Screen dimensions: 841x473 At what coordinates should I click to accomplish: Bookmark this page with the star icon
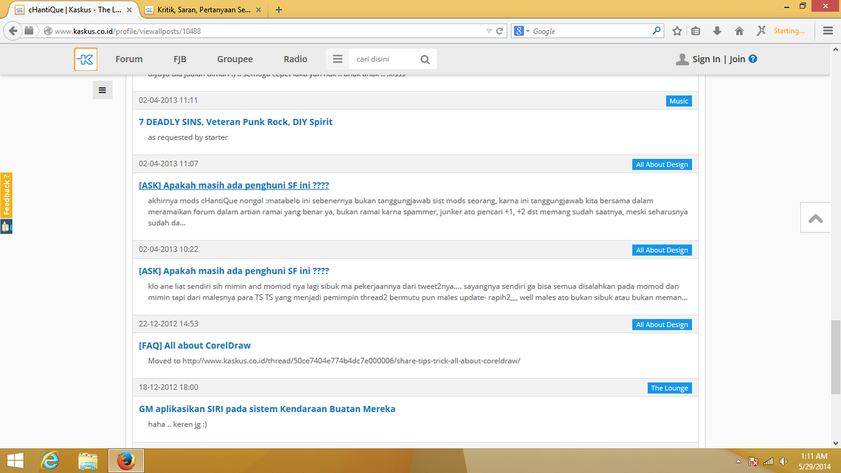click(677, 31)
